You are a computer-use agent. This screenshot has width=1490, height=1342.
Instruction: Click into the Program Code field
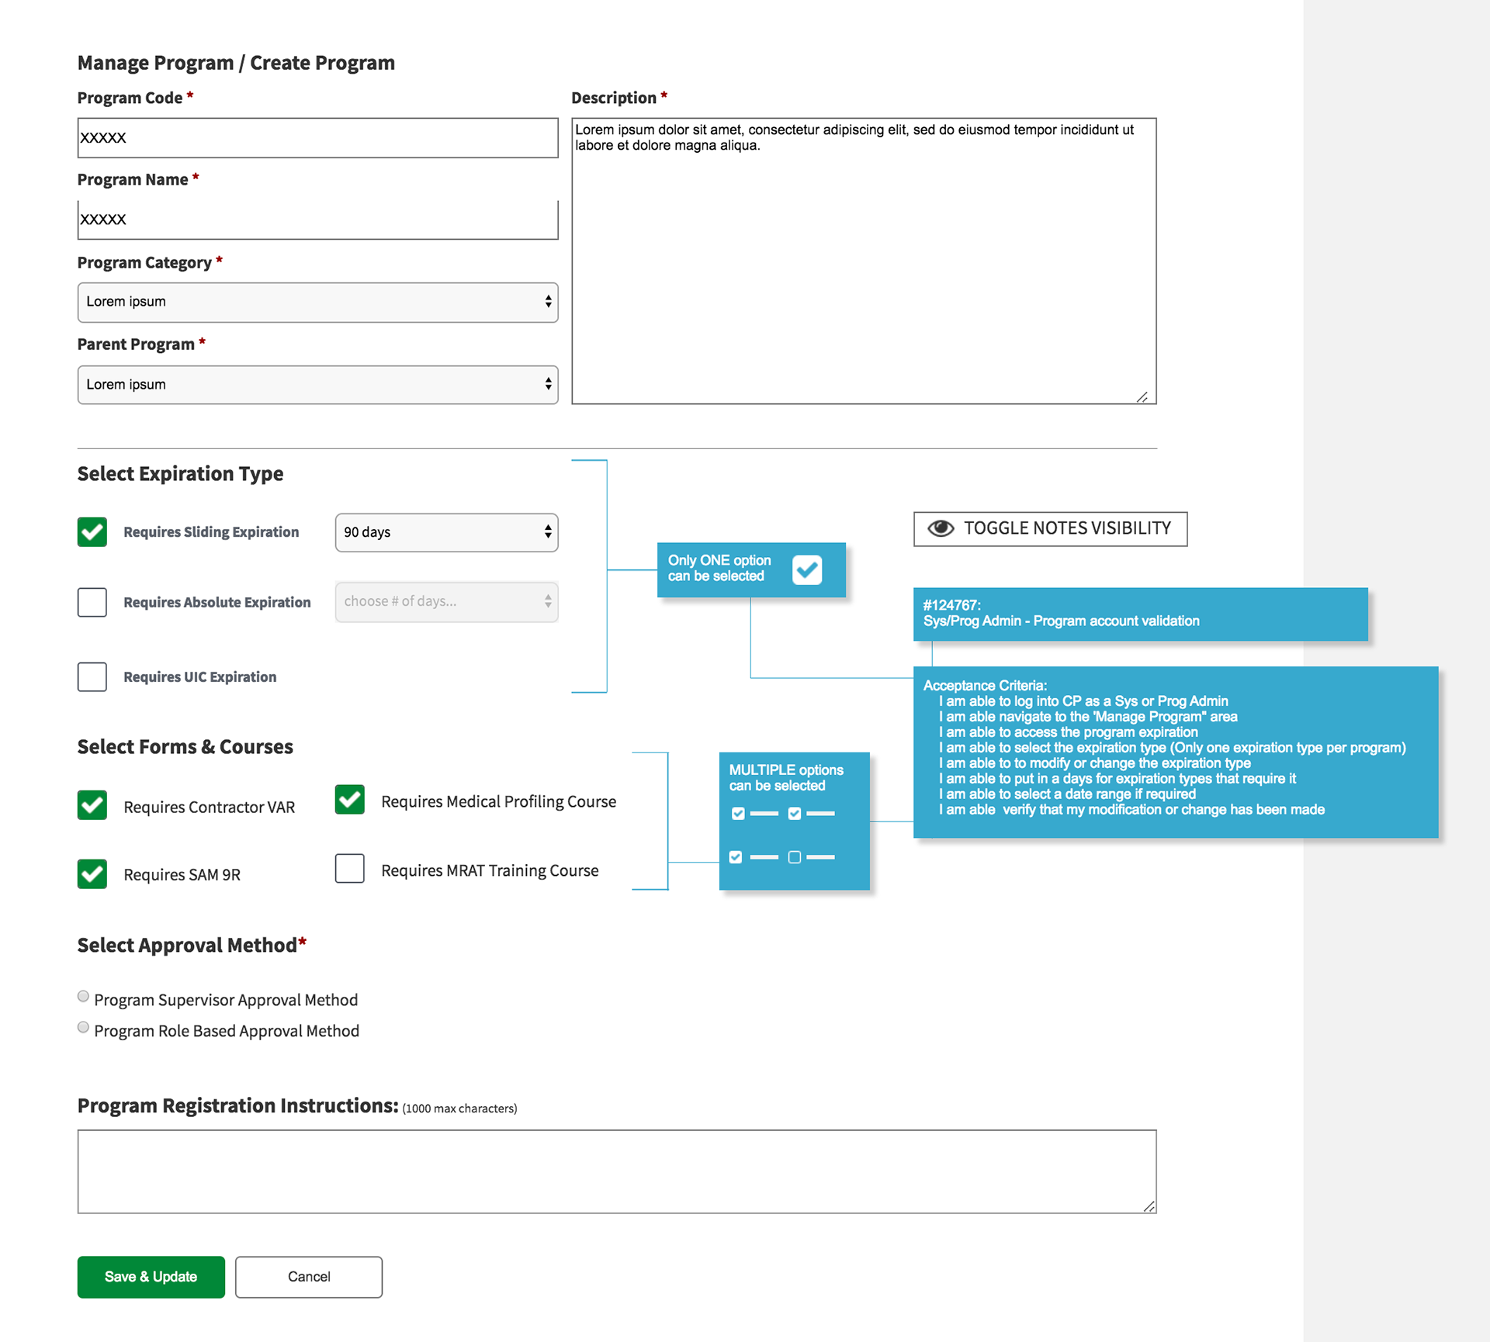coord(318,138)
